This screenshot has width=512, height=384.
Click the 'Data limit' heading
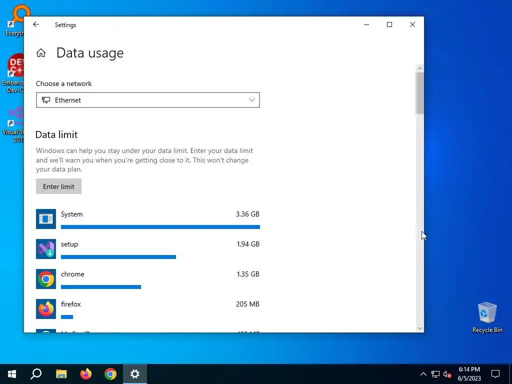pos(56,134)
